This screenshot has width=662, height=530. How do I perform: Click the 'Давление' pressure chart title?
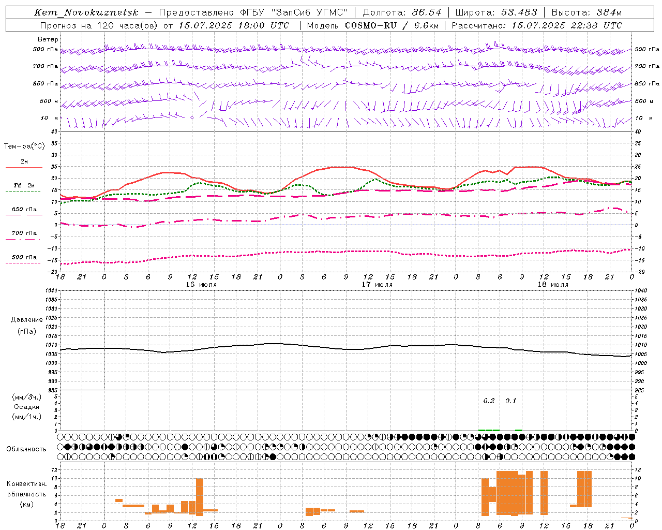[27, 320]
